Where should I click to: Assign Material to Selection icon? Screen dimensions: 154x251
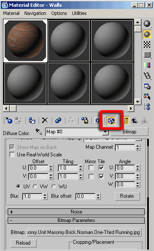coord(32,120)
